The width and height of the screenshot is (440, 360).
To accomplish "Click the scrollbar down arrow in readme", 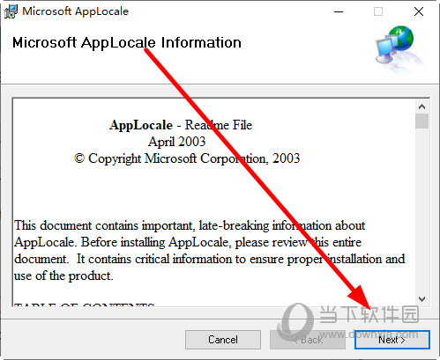I will coord(421,299).
